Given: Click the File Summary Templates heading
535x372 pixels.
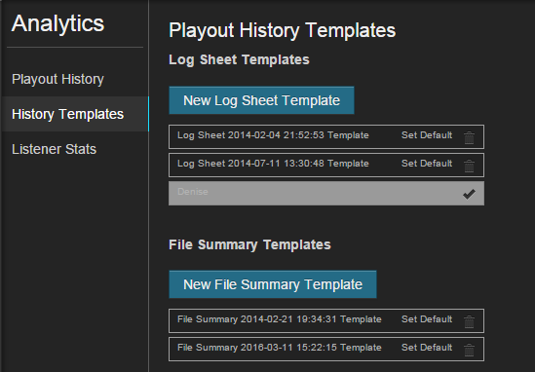Looking at the screenshot, I should pyautogui.click(x=249, y=244).
